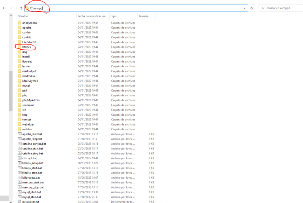Viewport: 303px width, 203px height.
Task: Sort by the Tipo column header
Action: (114, 16)
